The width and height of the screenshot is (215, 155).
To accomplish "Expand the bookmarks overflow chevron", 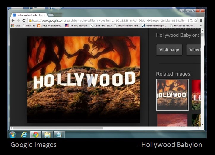I will click(201, 25).
